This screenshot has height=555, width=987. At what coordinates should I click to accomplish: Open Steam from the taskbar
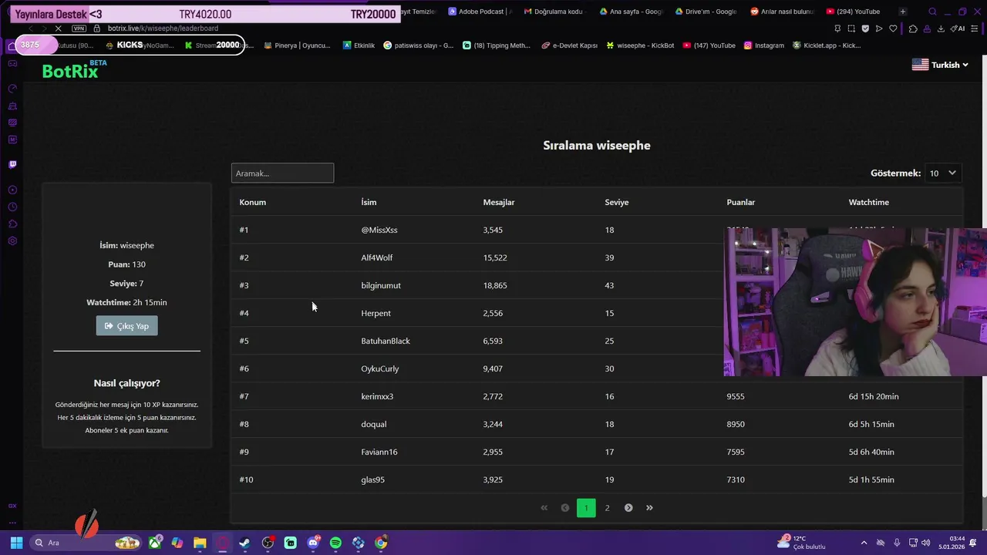click(x=244, y=543)
